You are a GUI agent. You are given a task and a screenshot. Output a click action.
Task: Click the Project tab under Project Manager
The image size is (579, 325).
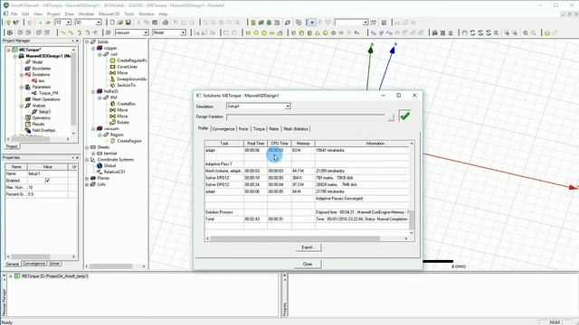click(x=12, y=146)
